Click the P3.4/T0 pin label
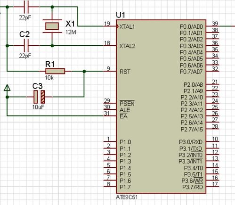The height and width of the screenshot is (205, 235). click(194, 168)
